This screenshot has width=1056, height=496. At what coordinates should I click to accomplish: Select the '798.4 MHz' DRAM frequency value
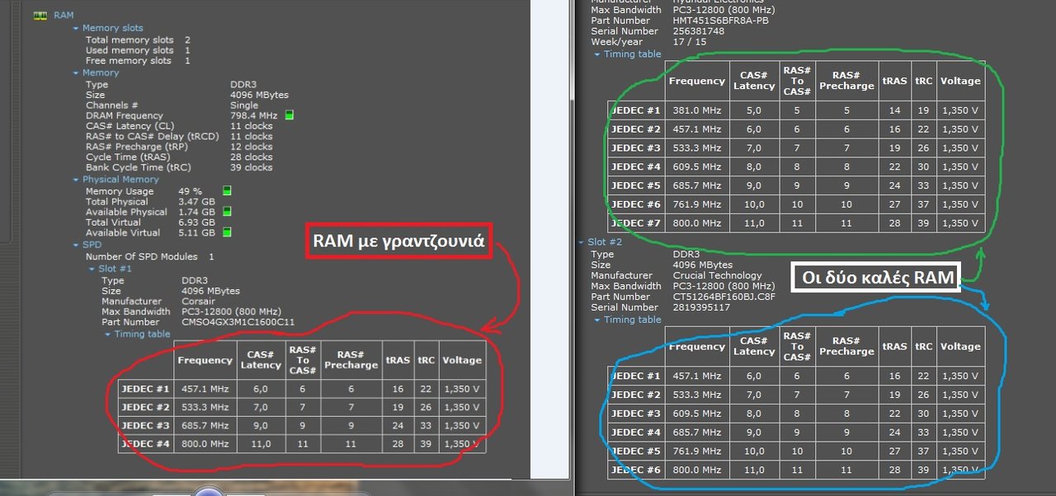pyautogui.click(x=255, y=116)
